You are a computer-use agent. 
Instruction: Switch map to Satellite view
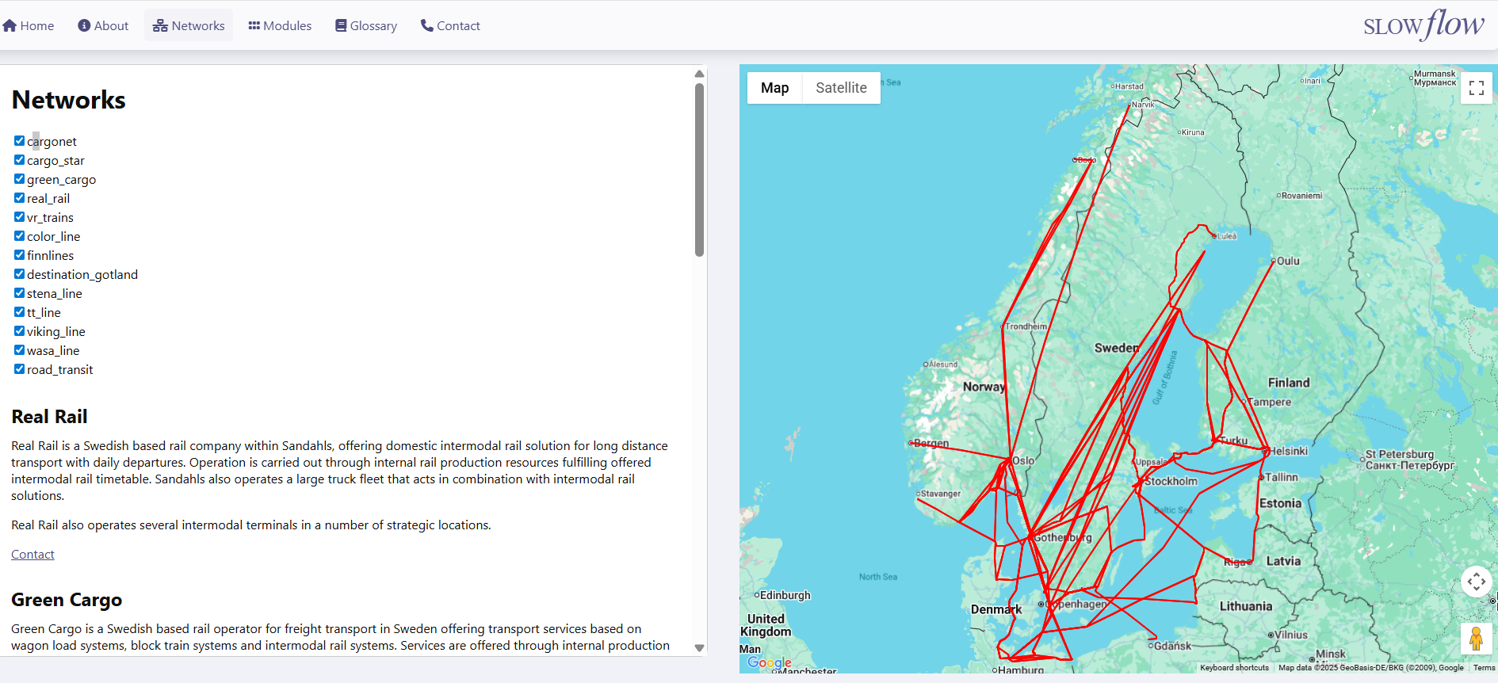pos(841,88)
